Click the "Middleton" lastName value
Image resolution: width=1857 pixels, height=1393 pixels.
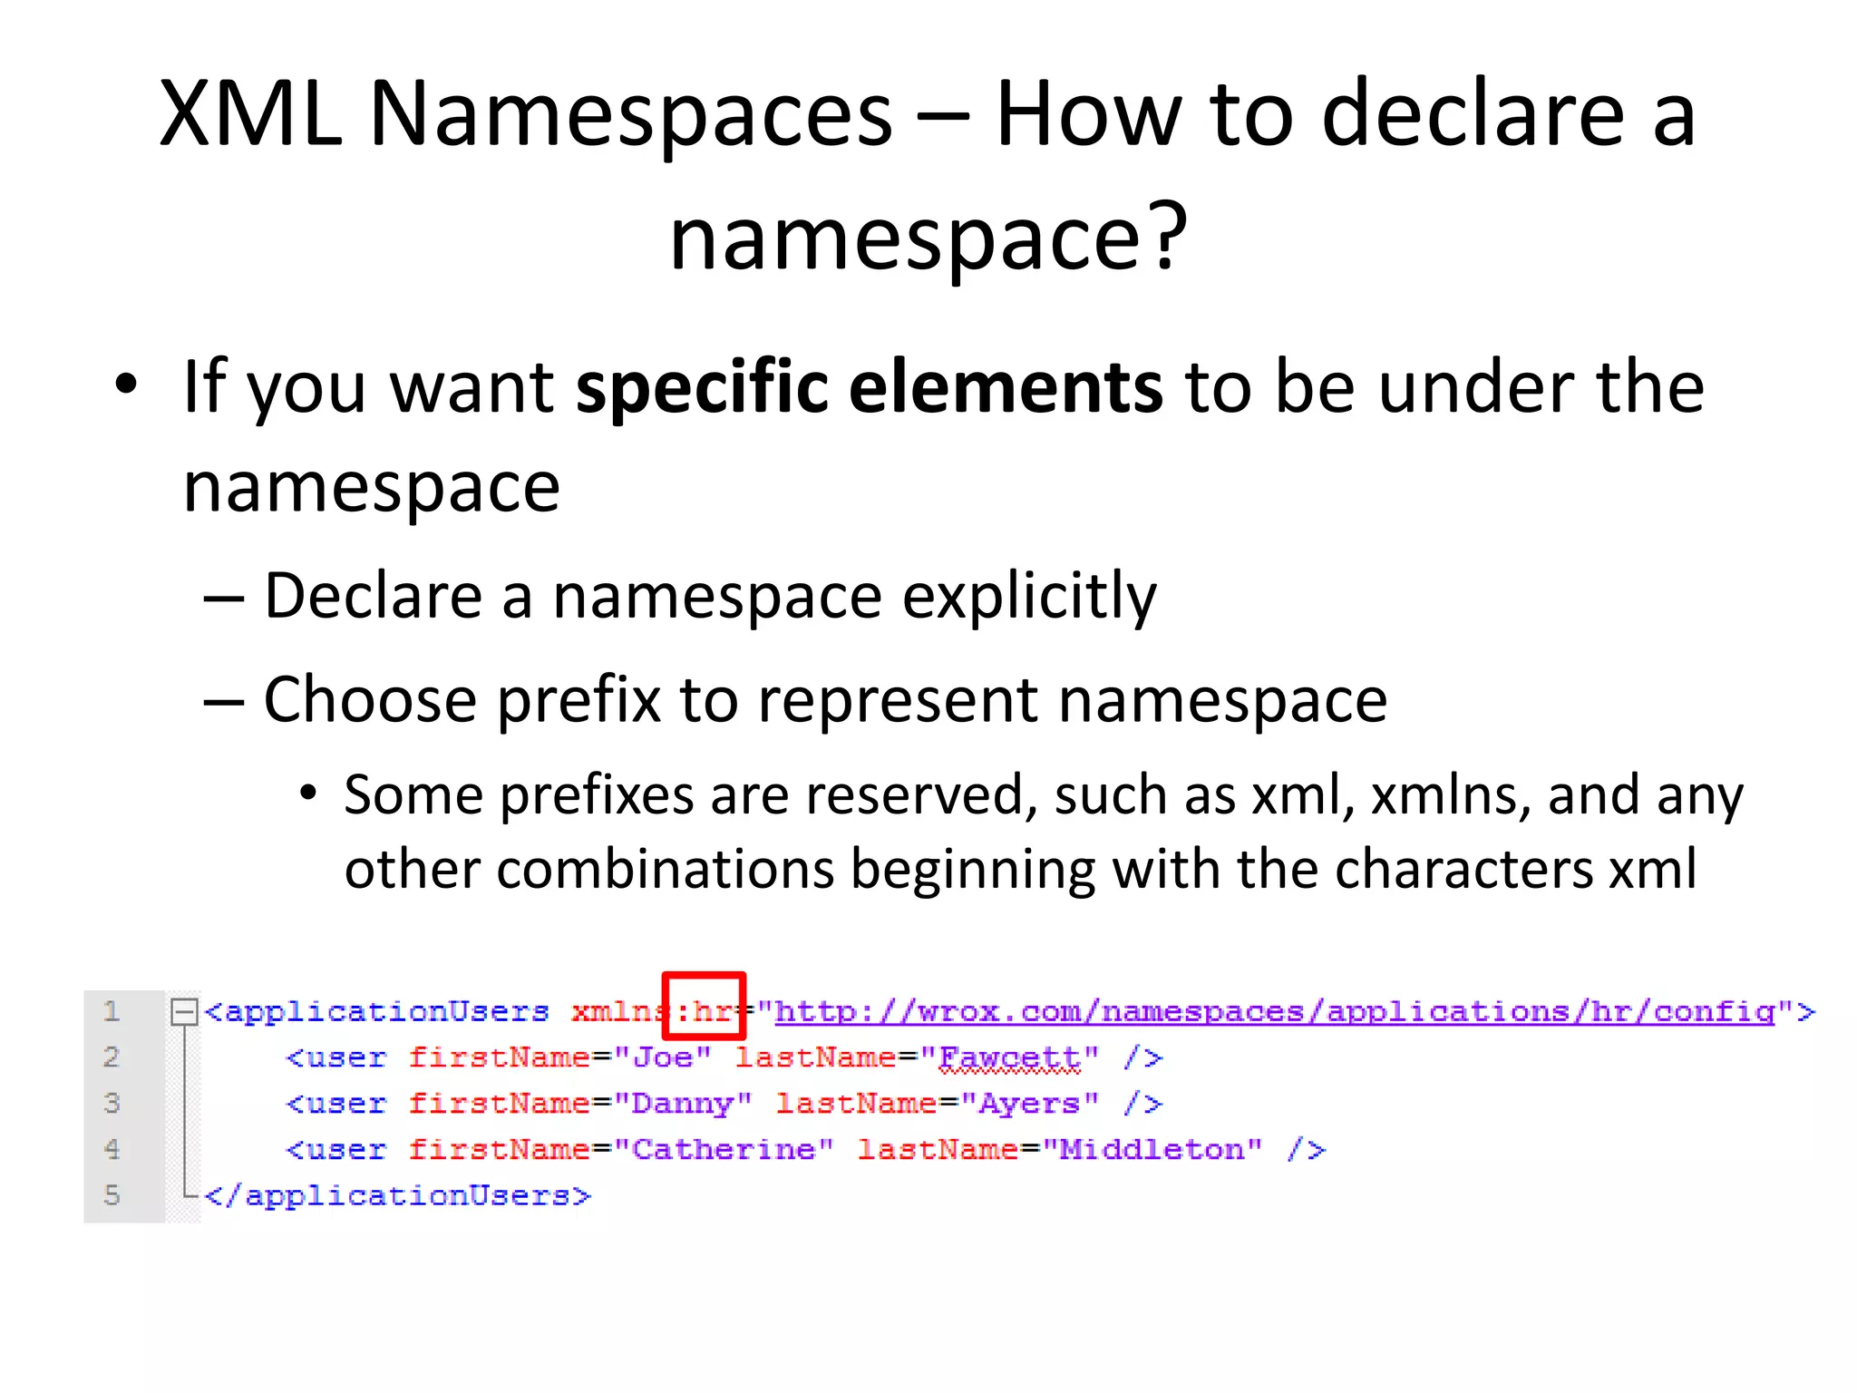click(1152, 1150)
